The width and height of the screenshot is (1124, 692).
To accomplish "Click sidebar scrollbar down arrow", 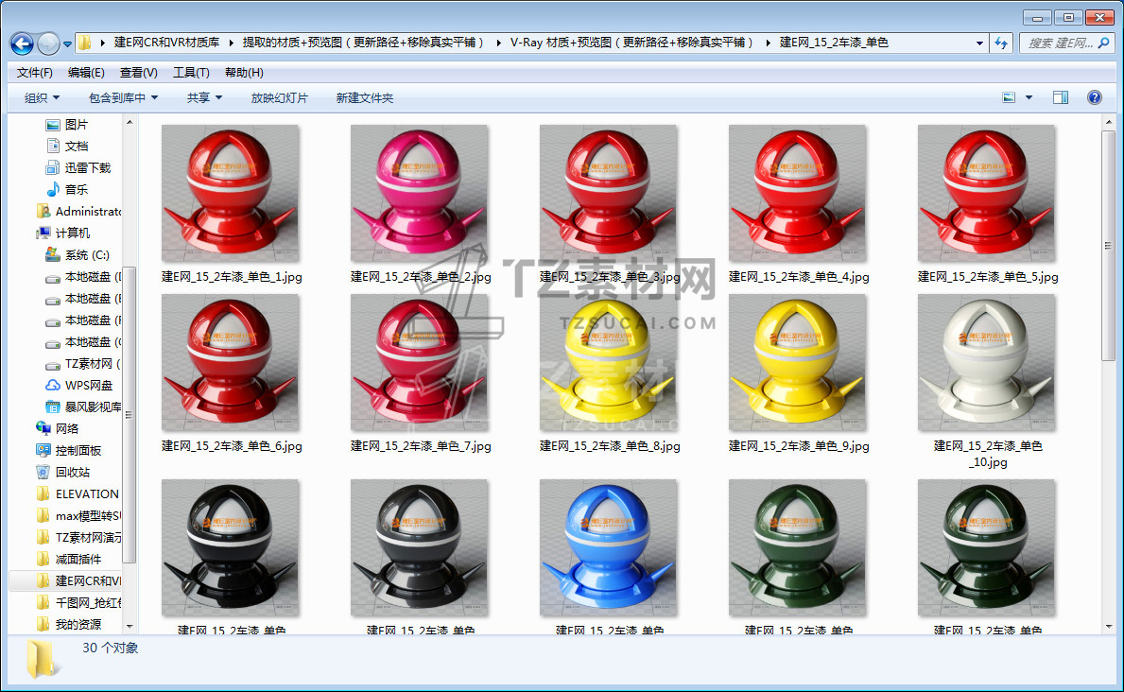I will (129, 626).
